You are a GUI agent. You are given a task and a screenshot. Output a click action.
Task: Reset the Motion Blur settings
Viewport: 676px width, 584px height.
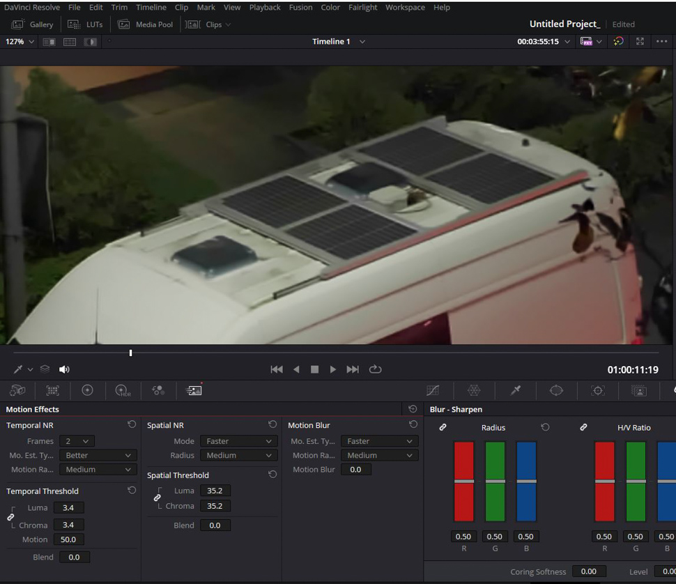click(413, 424)
